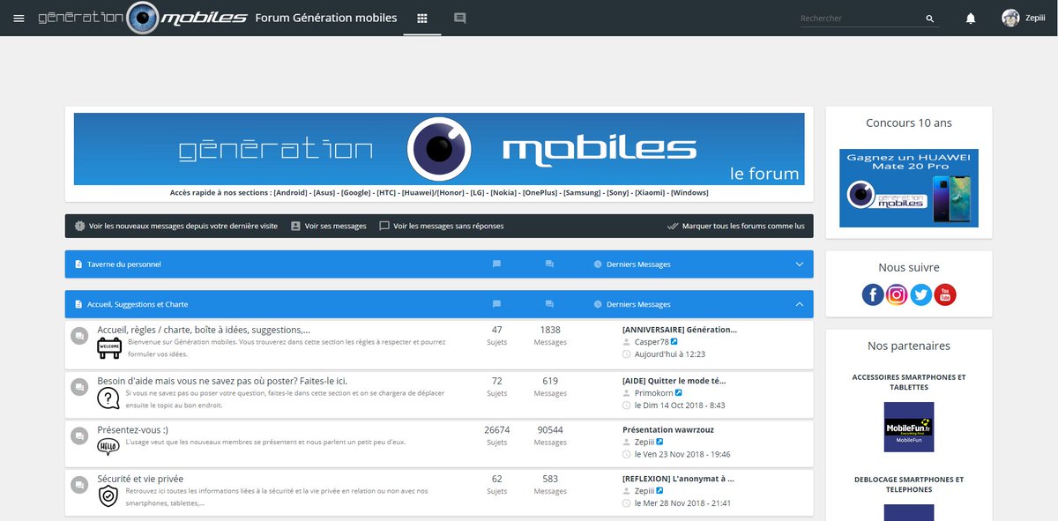The image size is (1058, 521).
Task: Go to the [HTC] section link
Action: pyautogui.click(x=386, y=192)
